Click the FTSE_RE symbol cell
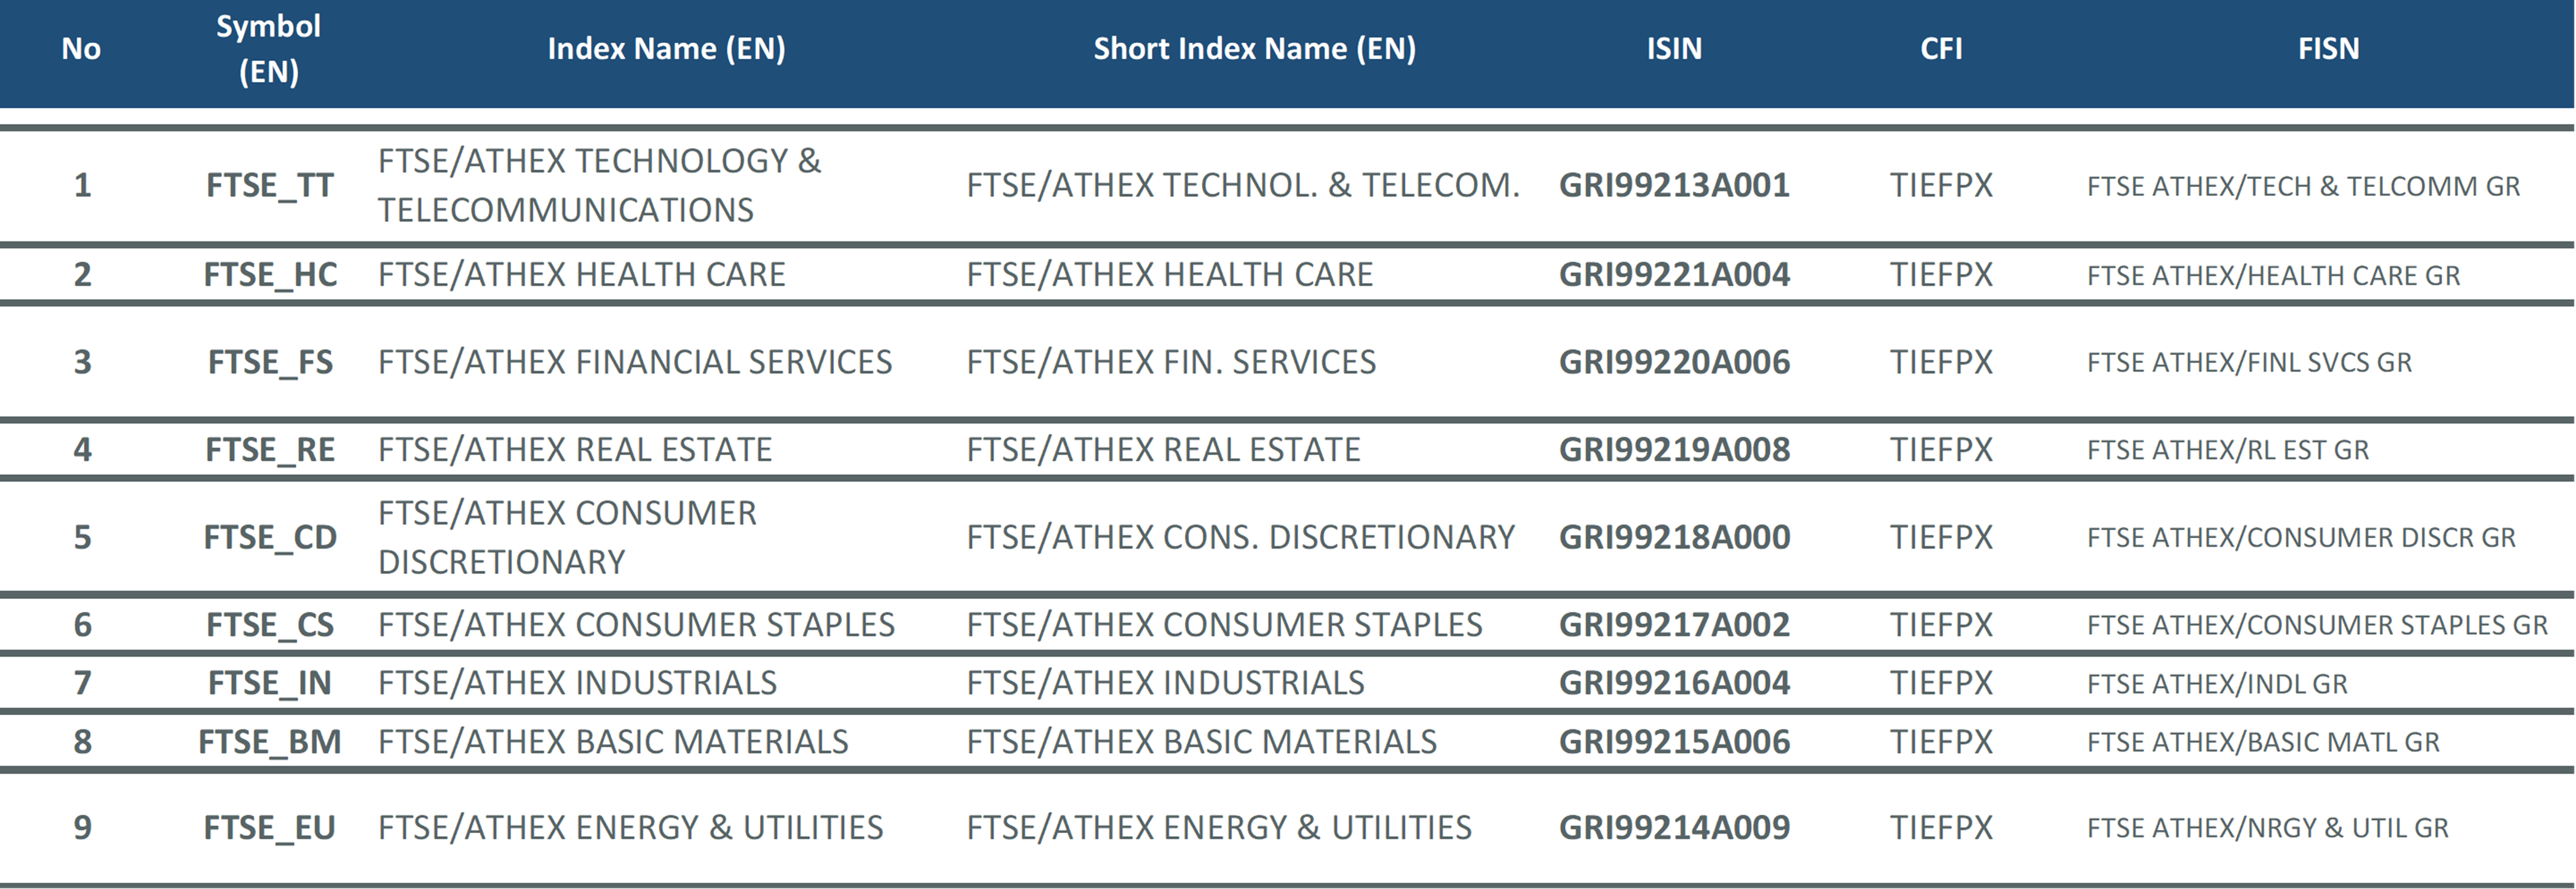2576x889 pixels. click(x=270, y=450)
